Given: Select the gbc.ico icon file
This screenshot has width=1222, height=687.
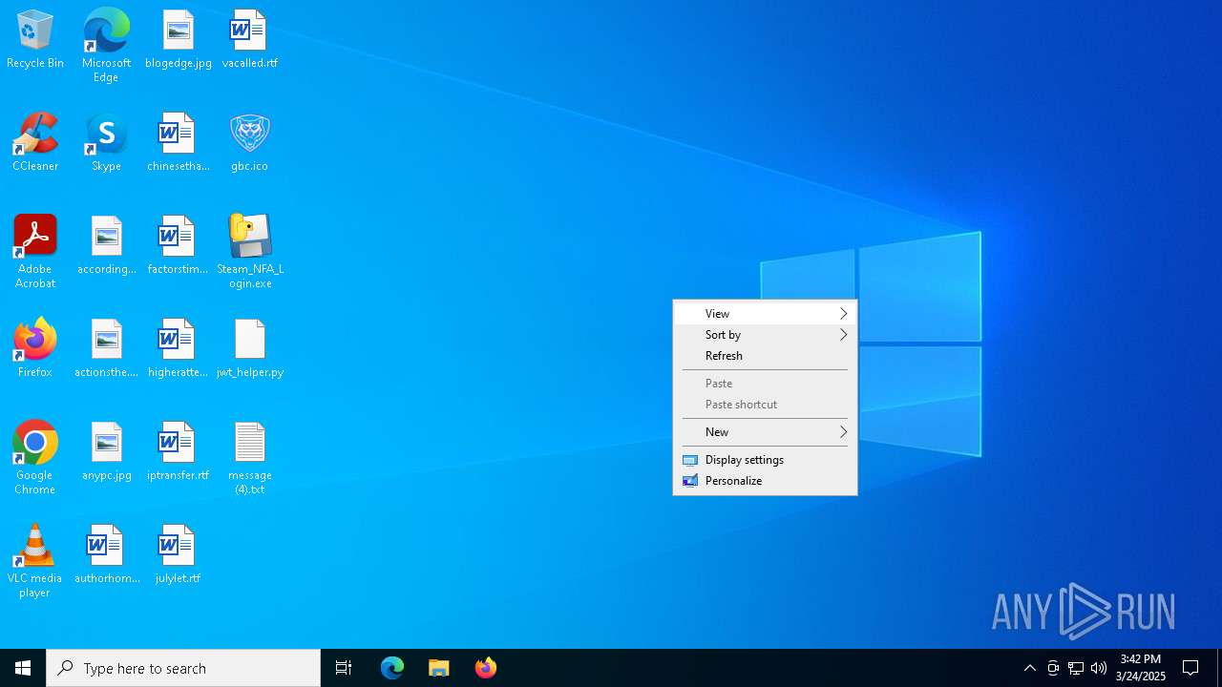Looking at the screenshot, I should click(249, 143).
